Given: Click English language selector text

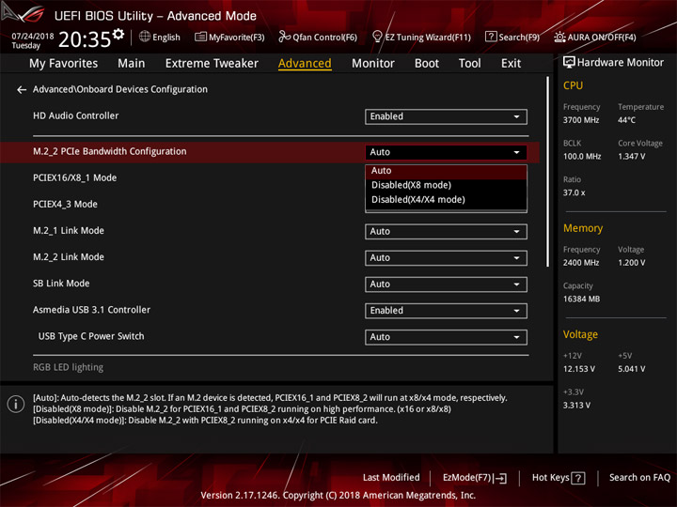Looking at the screenshot, I should click(166, 38).
